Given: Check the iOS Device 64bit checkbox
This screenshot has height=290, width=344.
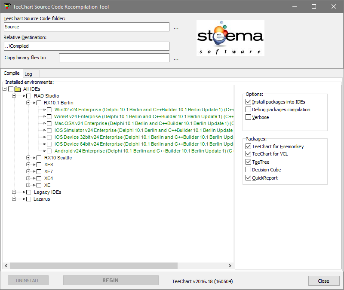Looking at the screenshot, I should click(x=49, y=144).
